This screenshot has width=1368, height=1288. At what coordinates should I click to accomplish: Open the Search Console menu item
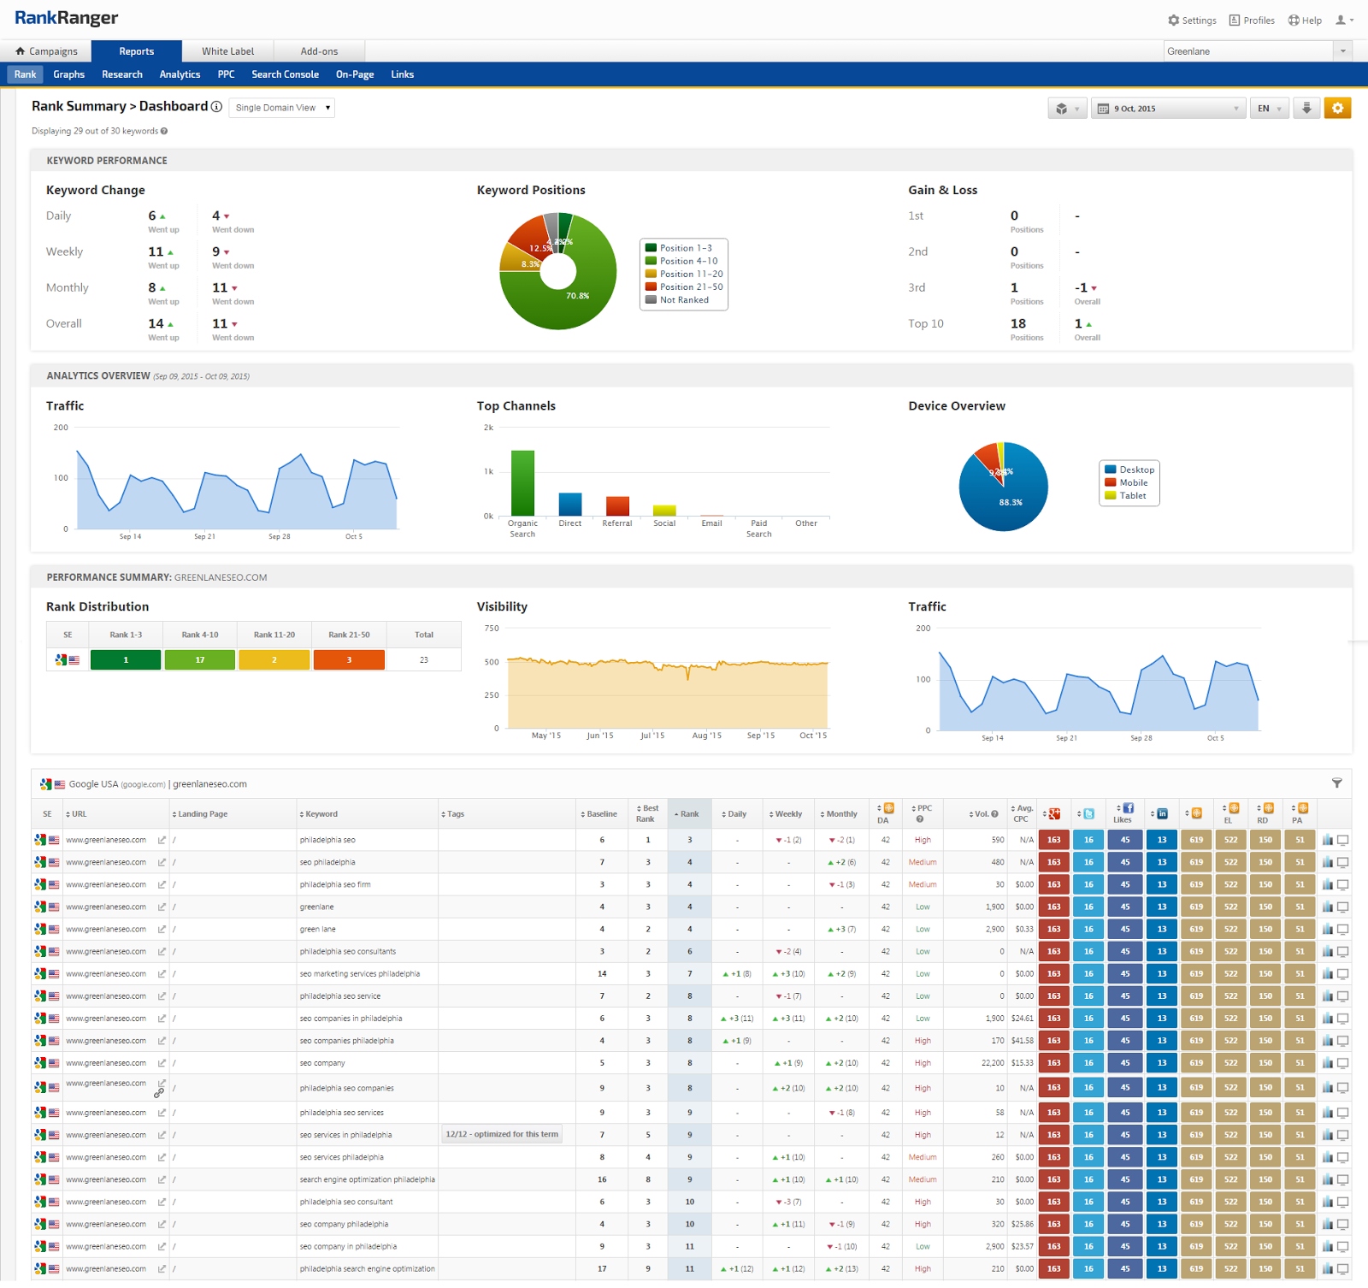(285, 74)
